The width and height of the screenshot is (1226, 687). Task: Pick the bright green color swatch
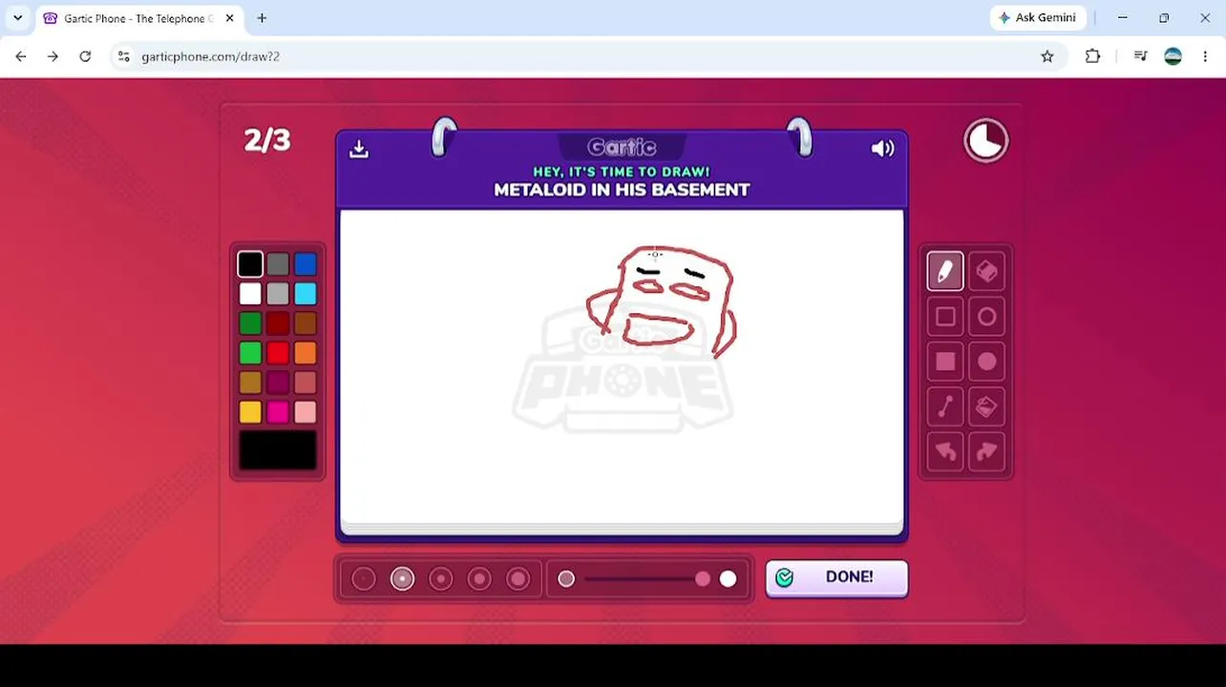[250, 353]
